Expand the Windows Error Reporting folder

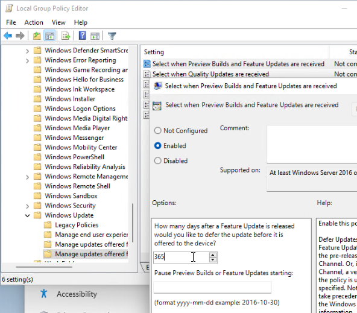(27, 60)
